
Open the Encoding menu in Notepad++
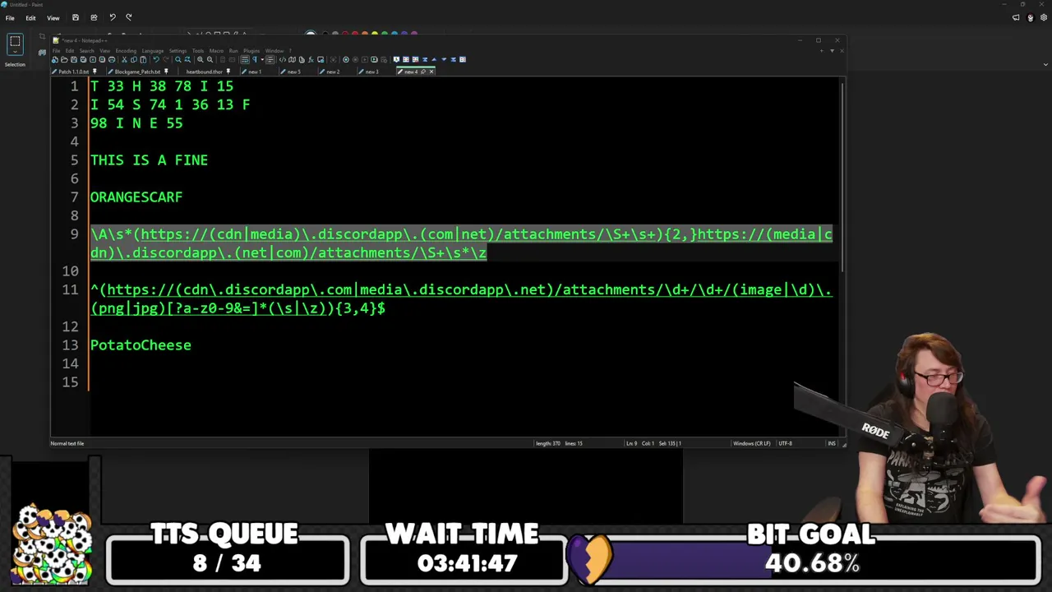tap(126, 51)
